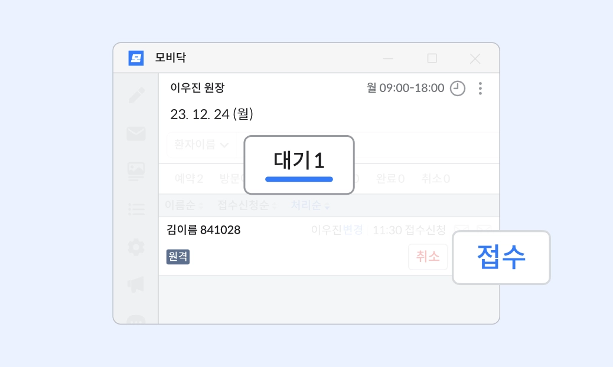Sort list by 처리순

coord(309,205)
